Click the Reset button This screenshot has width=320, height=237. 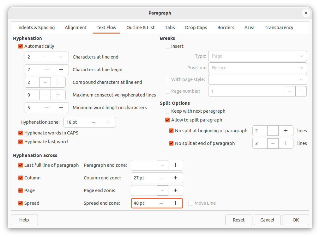[239, 220]
